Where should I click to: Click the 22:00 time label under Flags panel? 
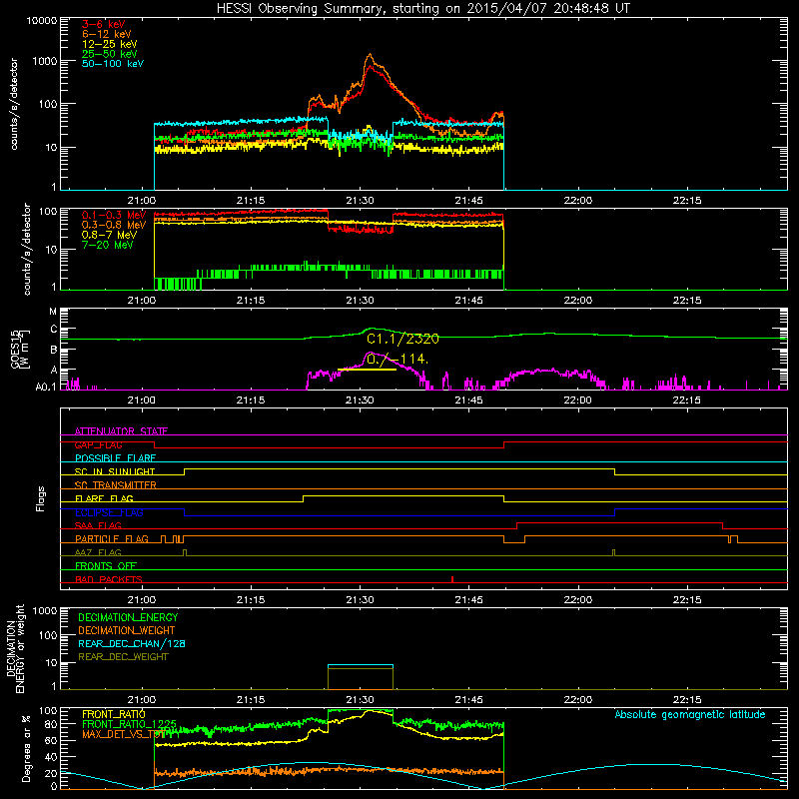click(x=578, y=600)
